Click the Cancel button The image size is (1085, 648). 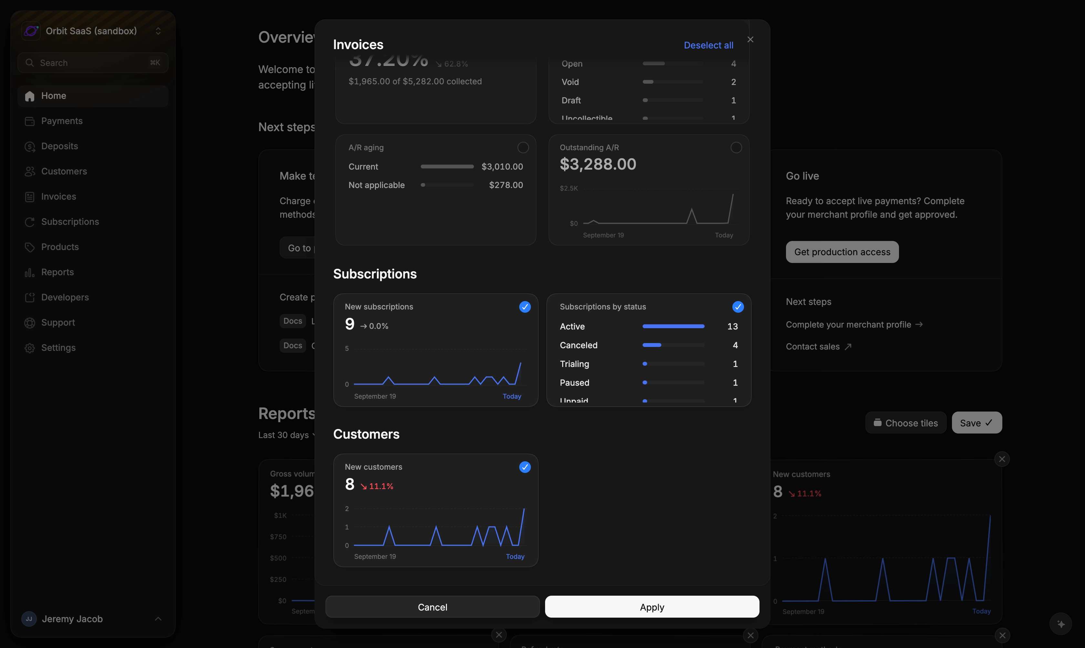click(432, 607)
